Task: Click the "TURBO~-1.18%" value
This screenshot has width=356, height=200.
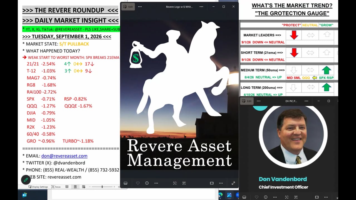Action: pyautogui.click(x=78, y=141)
